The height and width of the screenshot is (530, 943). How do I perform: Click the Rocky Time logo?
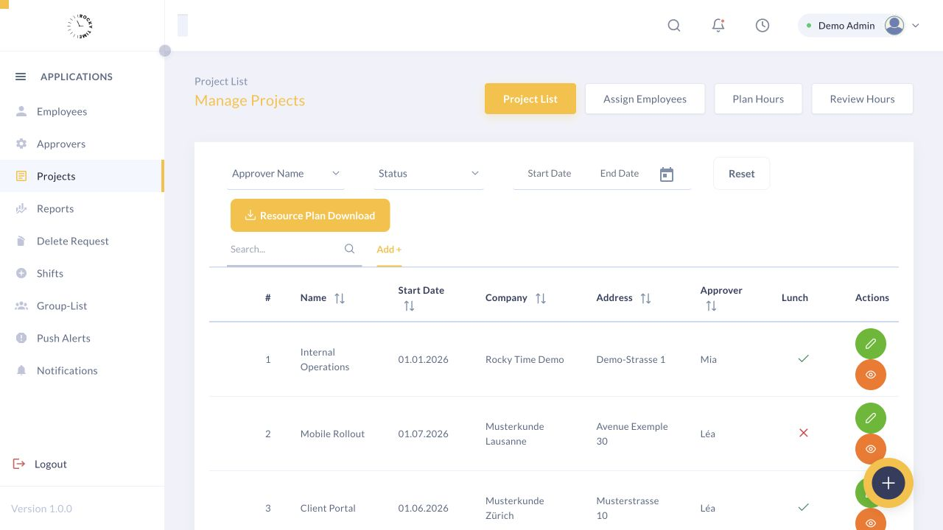point(80,26)
